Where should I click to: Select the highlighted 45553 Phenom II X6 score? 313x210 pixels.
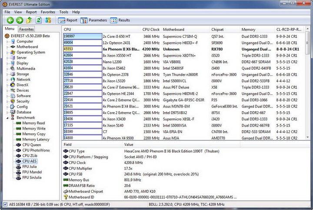[x=83, y=49]
